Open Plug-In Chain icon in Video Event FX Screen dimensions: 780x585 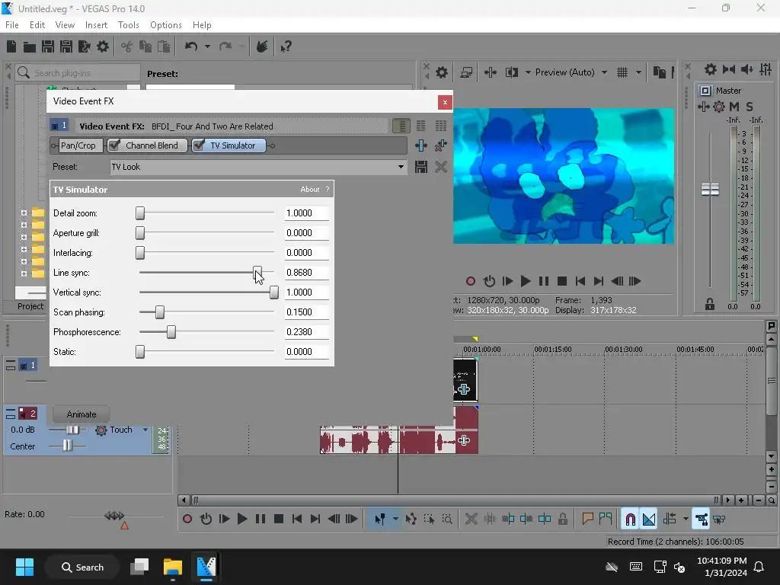coord(420,145)
